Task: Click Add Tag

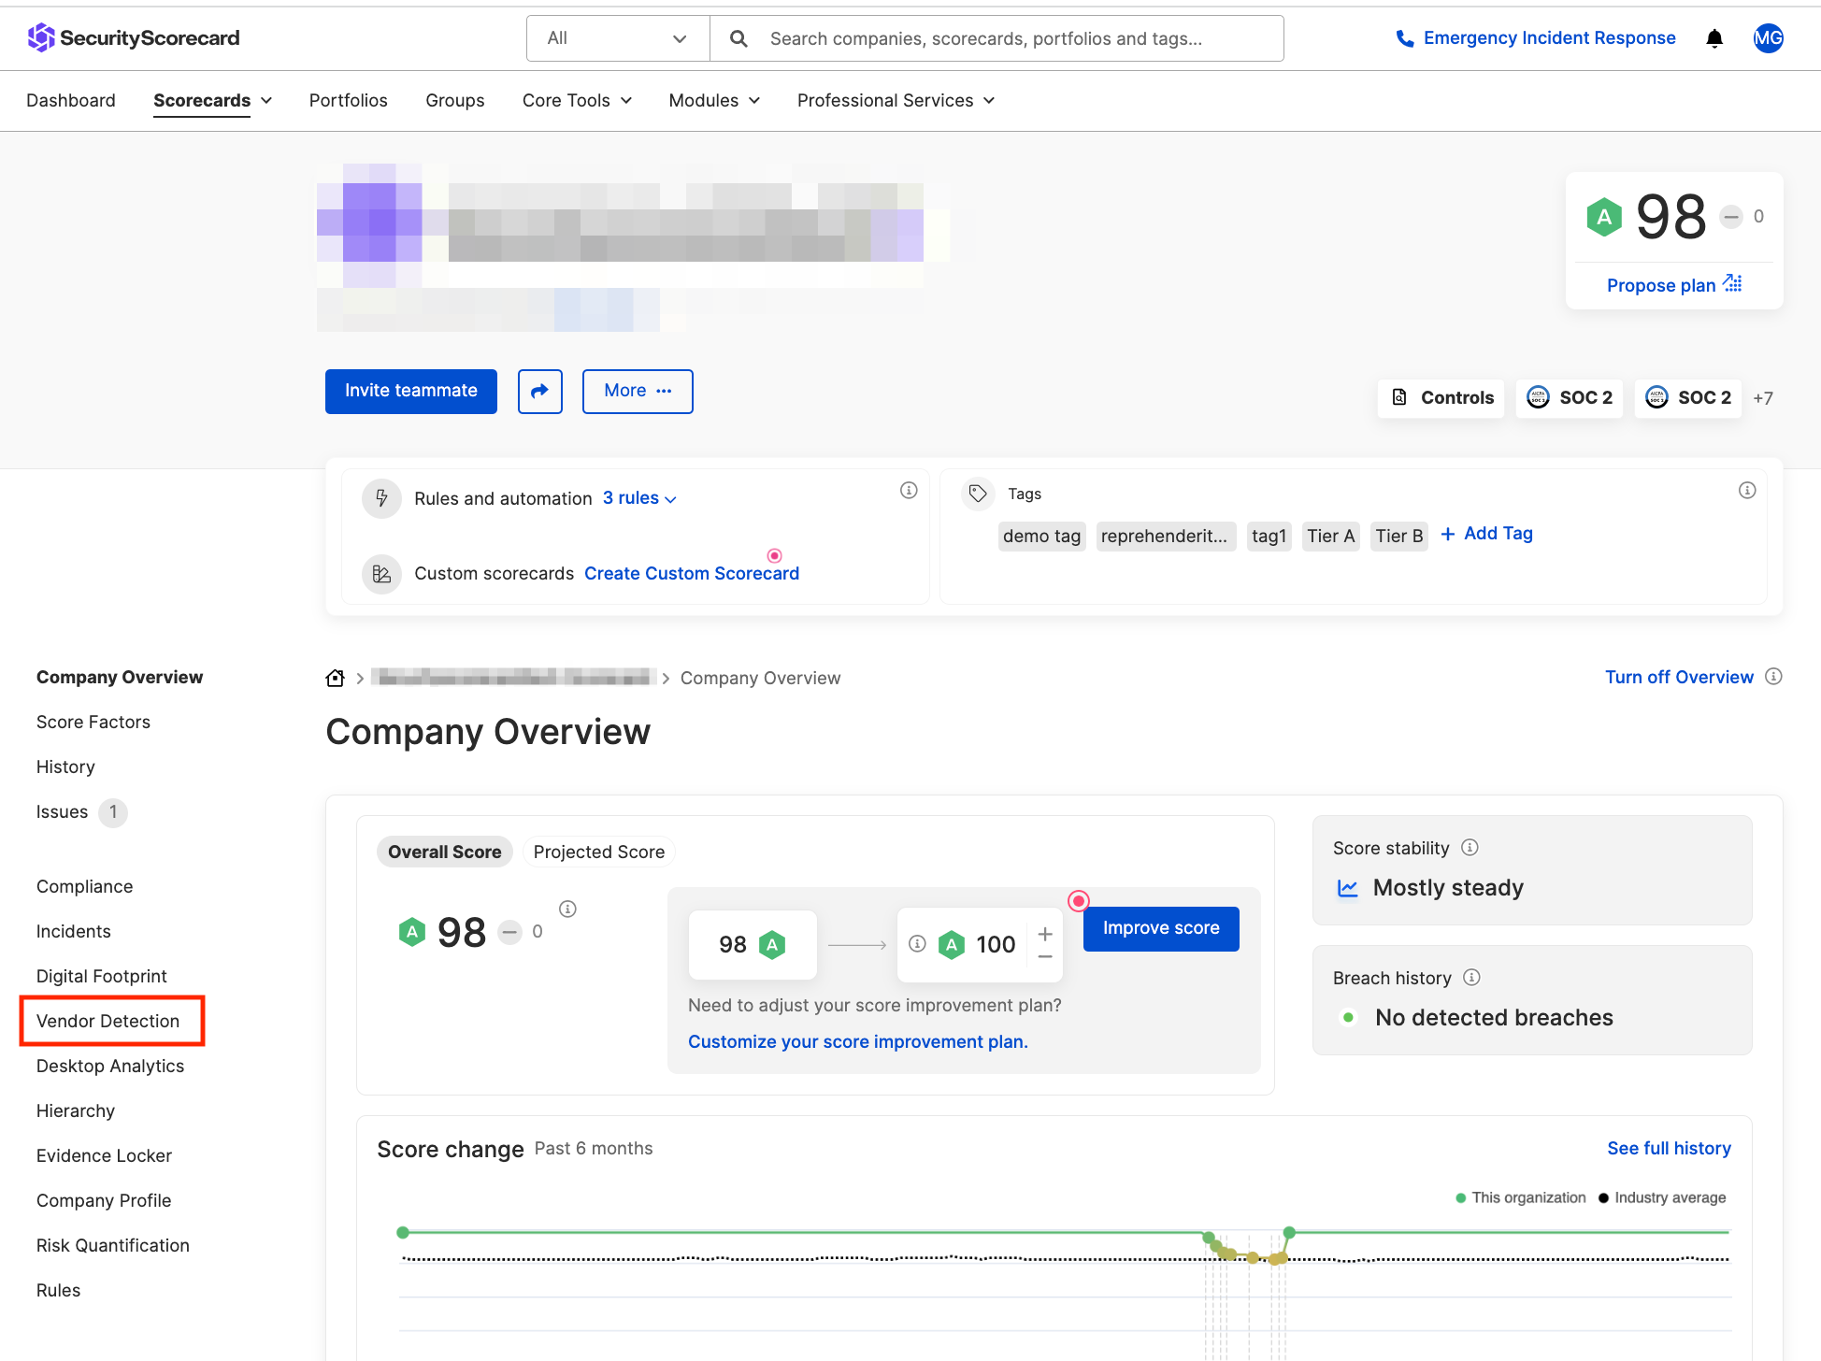Action: click(x=1486, y=534)
